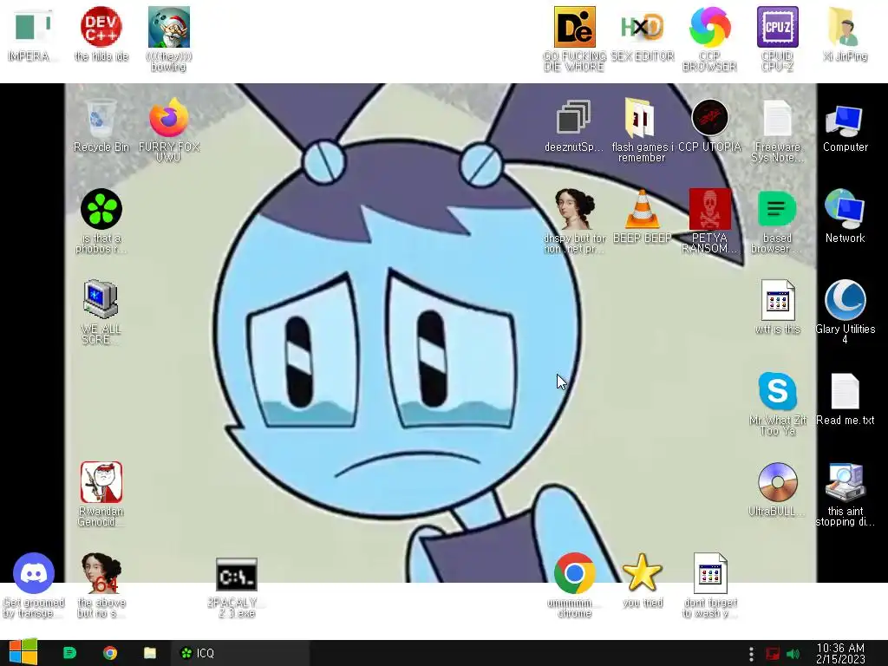The width and height of the screenshot is (888, 666).
Task: Run the 2PACALY... 2.3.exe console icon
Action: click(x=237, y=574)
